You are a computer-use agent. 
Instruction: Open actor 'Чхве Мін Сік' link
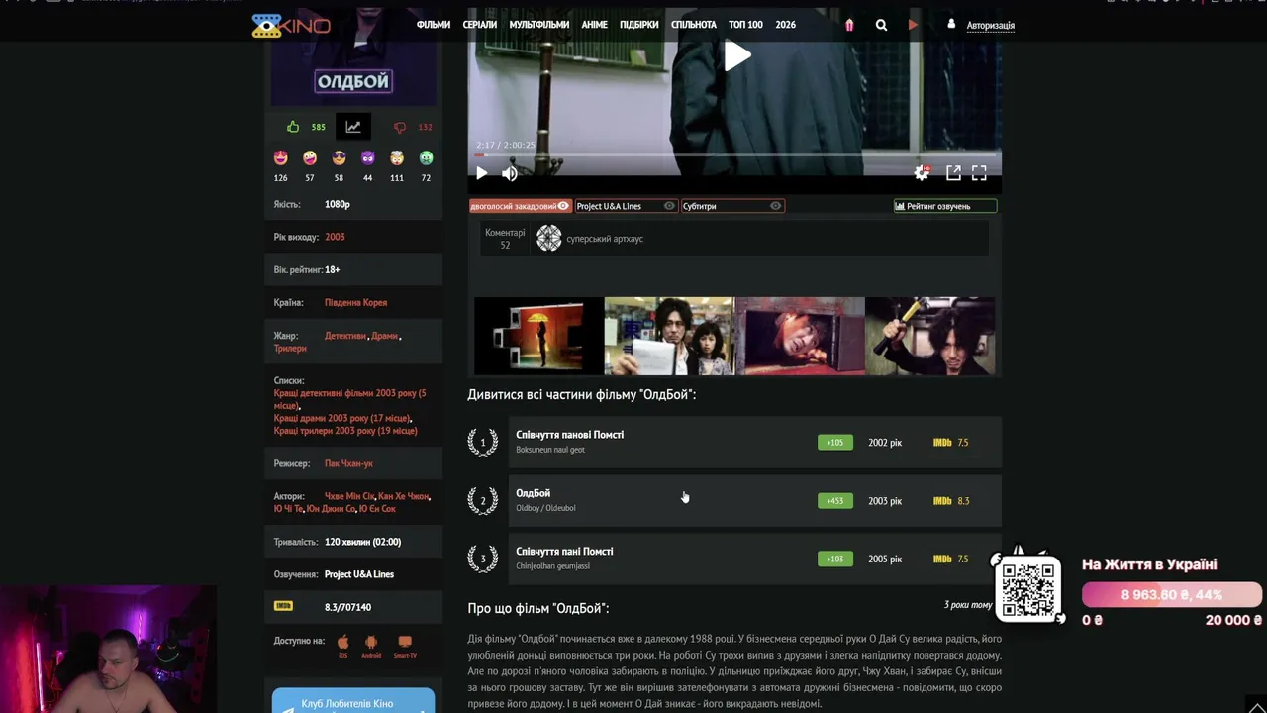(349, 496)
